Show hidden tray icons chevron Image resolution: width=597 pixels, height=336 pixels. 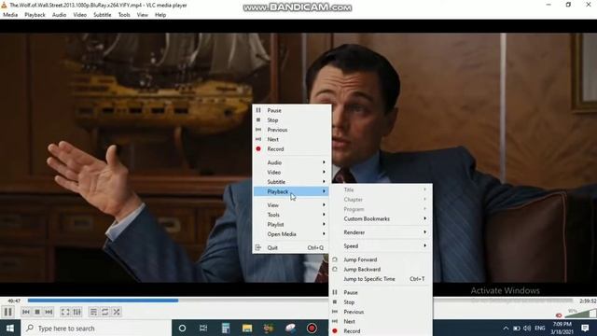point(506,328)
